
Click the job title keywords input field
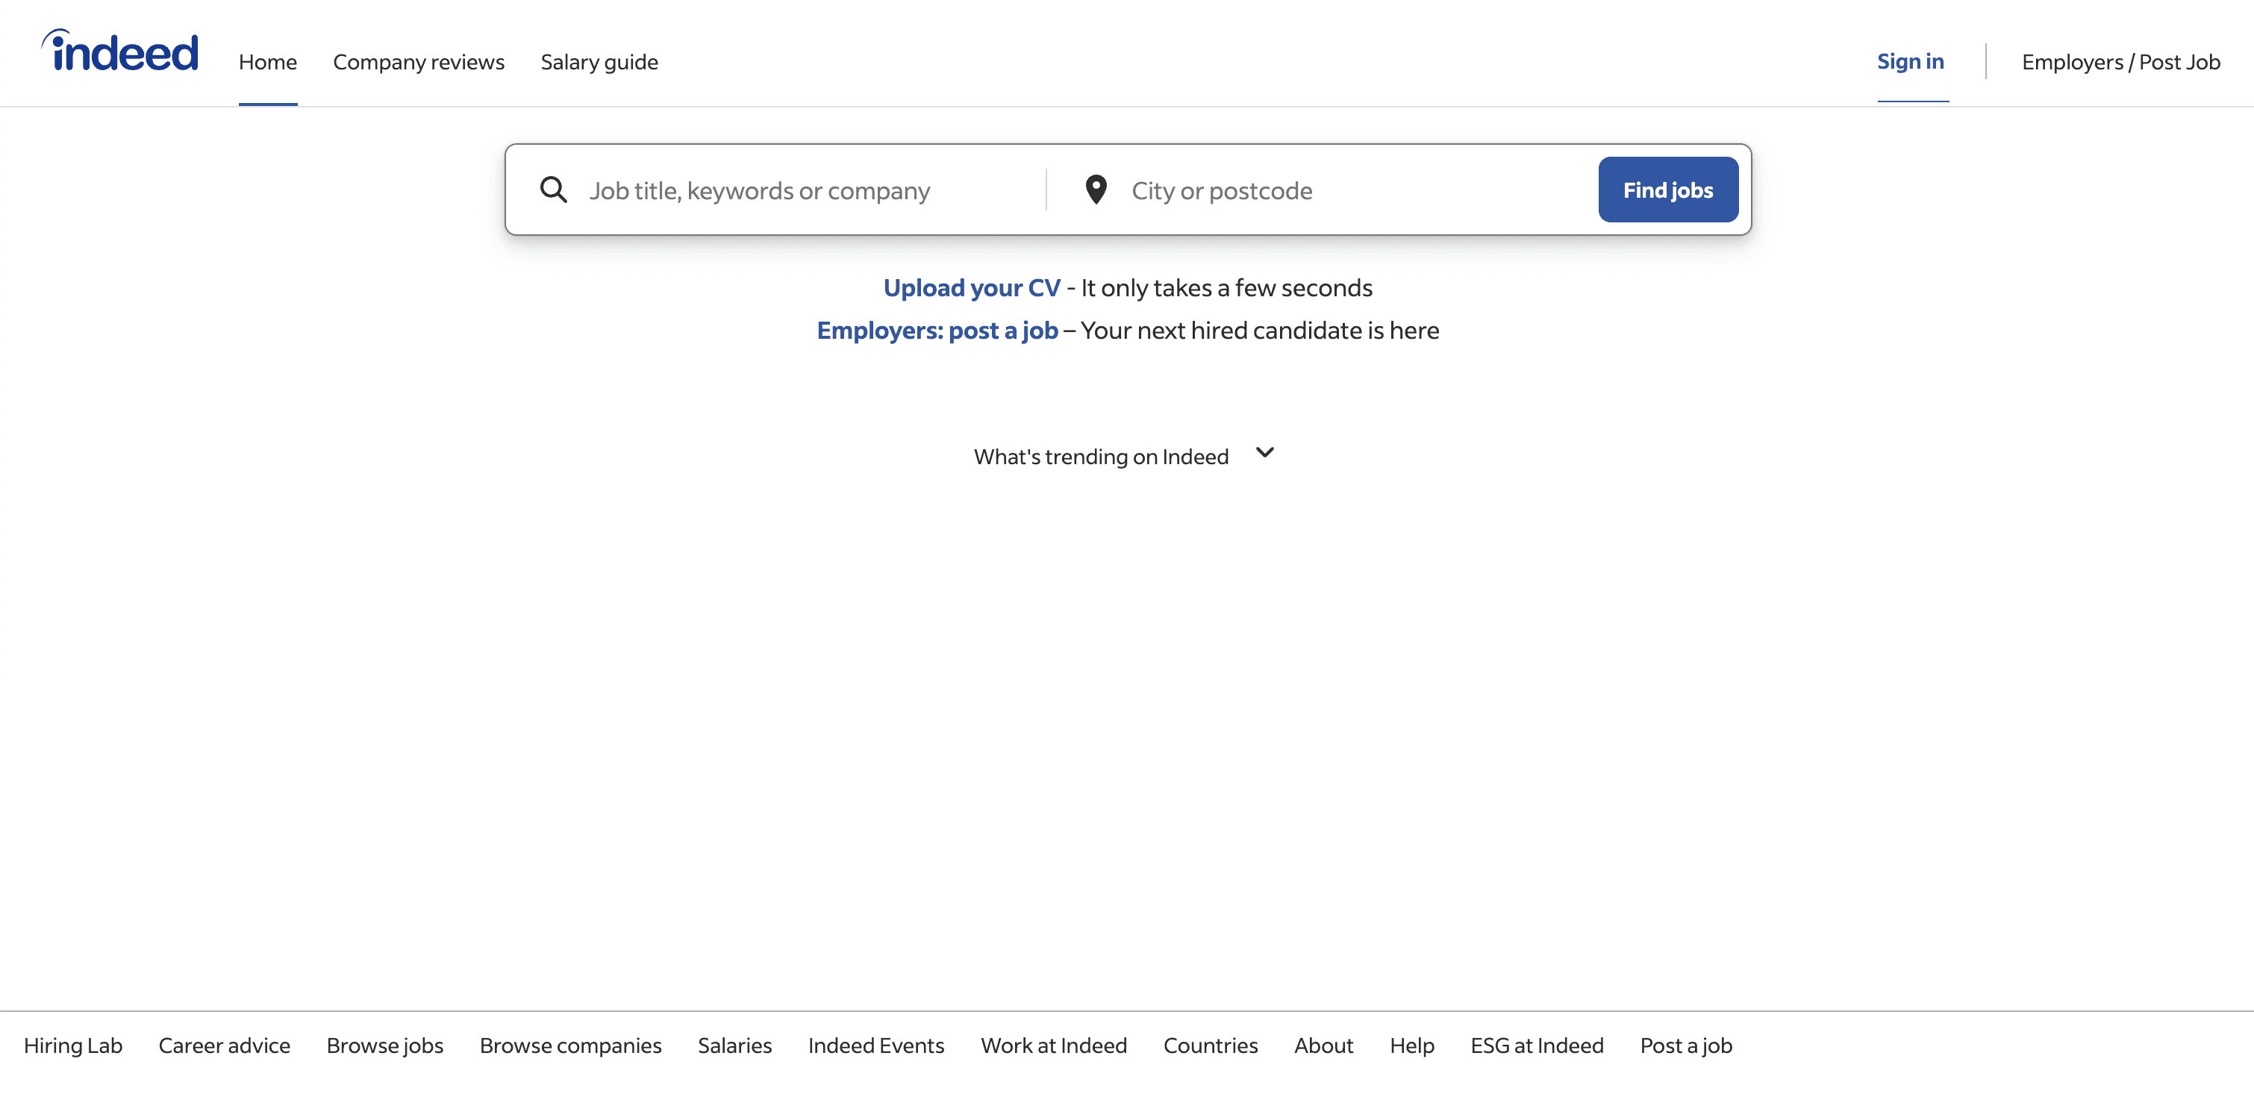tap(787, 189)
